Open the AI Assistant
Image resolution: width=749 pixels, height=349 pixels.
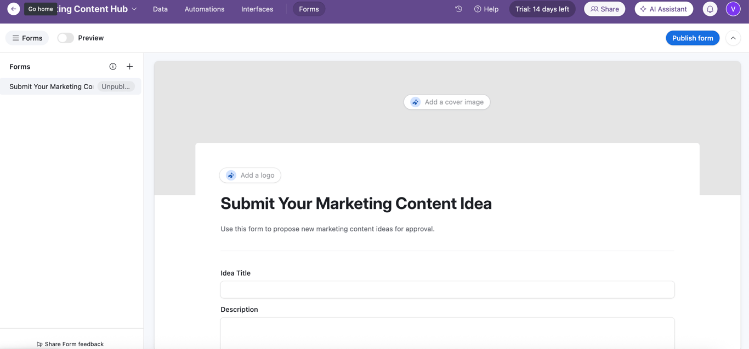click(x=663, y=9)
